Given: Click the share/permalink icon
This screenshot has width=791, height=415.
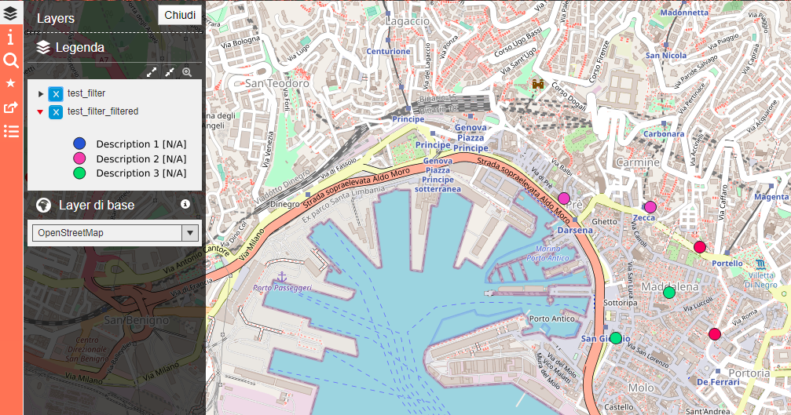Looking at the screenshot, I should [x=10, y=107].
